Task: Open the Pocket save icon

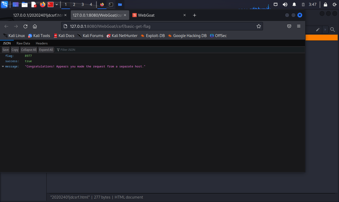Action: (x=289, y=26)
